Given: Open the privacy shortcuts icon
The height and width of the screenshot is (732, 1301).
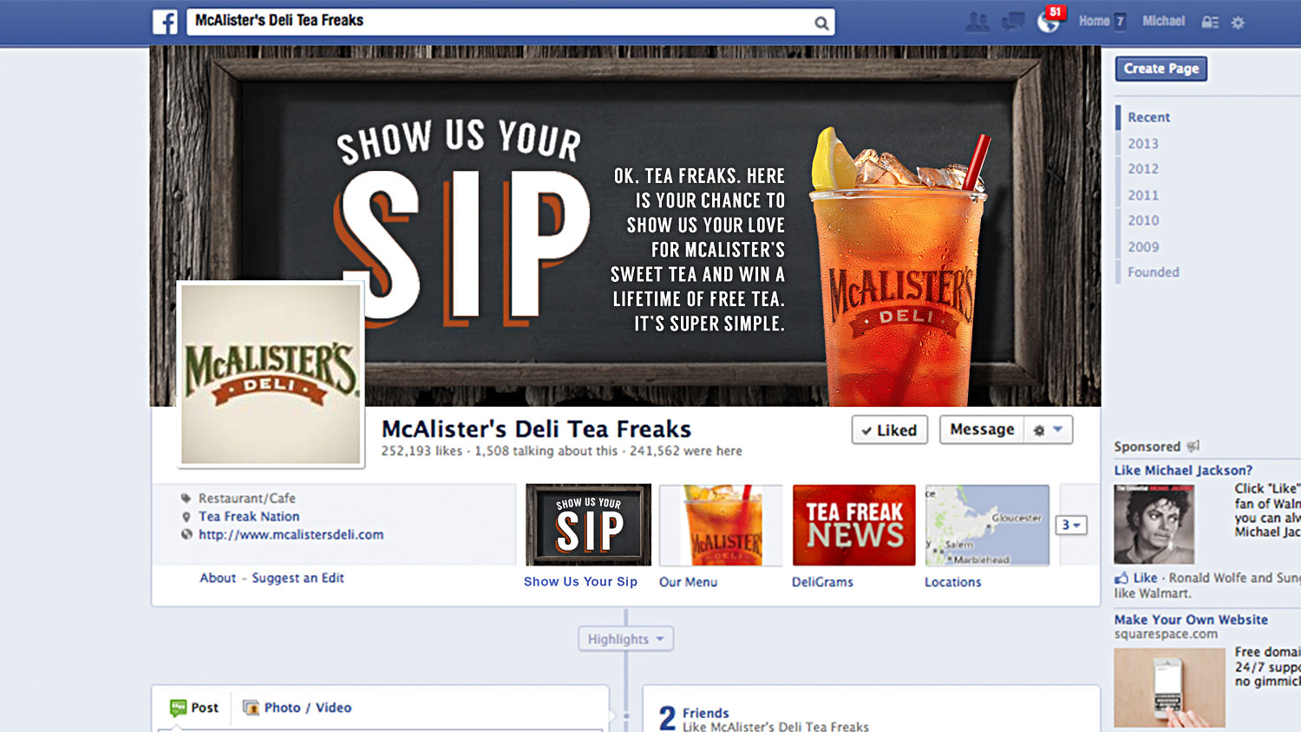Looking at the screenshot, I should (1210, 23).
